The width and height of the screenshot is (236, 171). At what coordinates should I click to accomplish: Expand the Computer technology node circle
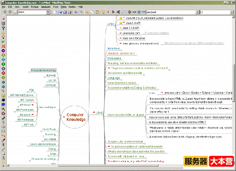(29, 72)
